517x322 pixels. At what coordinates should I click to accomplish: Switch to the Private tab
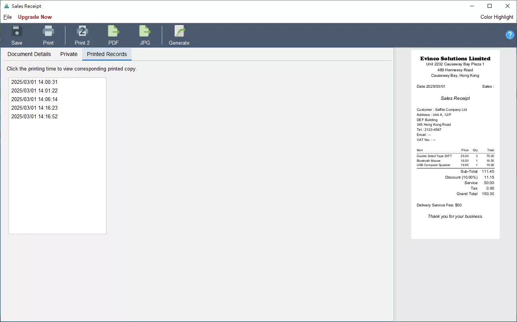[69, 54]
